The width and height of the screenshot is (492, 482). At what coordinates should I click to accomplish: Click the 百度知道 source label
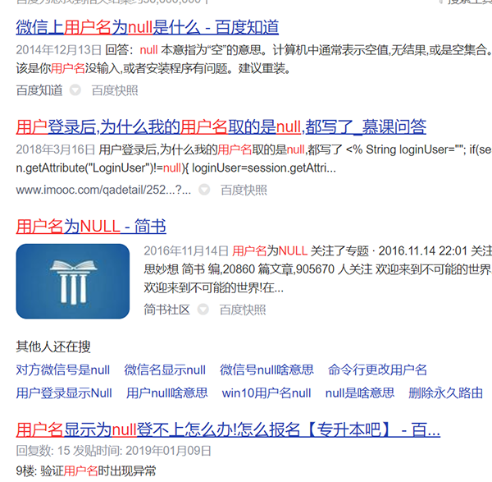coord(39,90)
